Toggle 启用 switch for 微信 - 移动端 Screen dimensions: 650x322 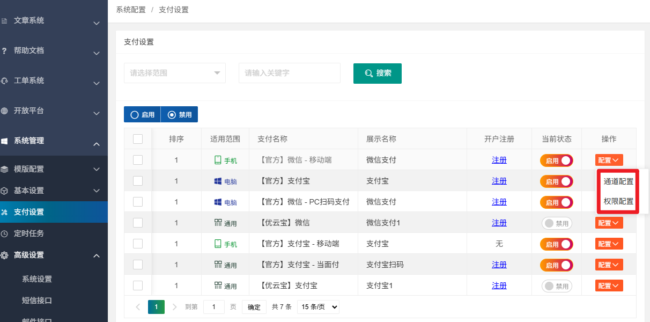[557, 160]
